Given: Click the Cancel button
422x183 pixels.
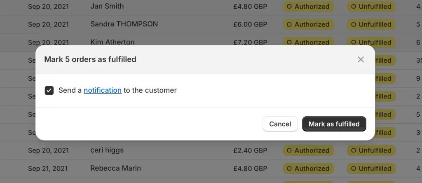Looking at the screenshot, I should coord(280,124).
